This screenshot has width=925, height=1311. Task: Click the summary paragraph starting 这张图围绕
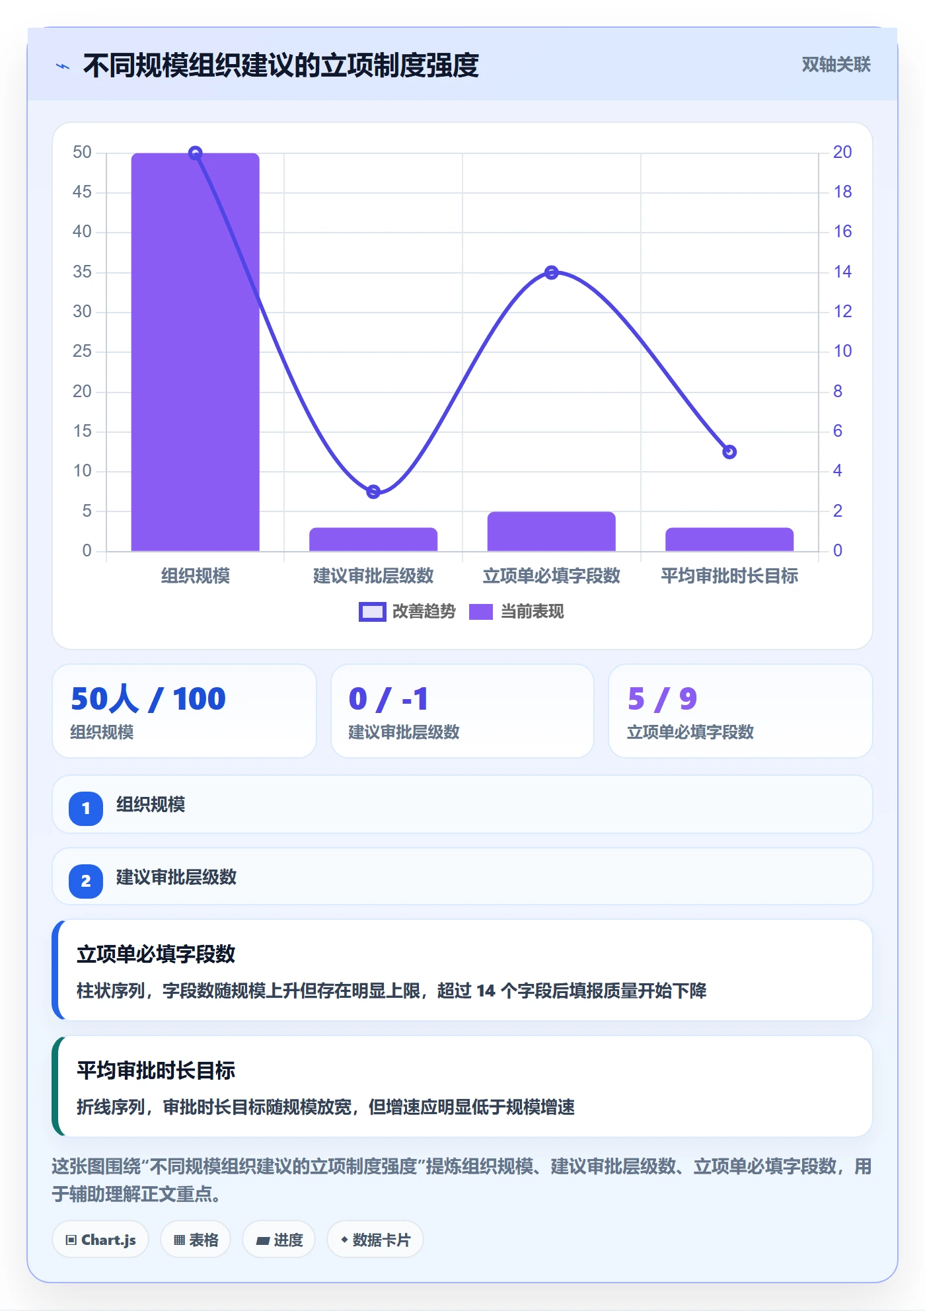pos(462,1180)
